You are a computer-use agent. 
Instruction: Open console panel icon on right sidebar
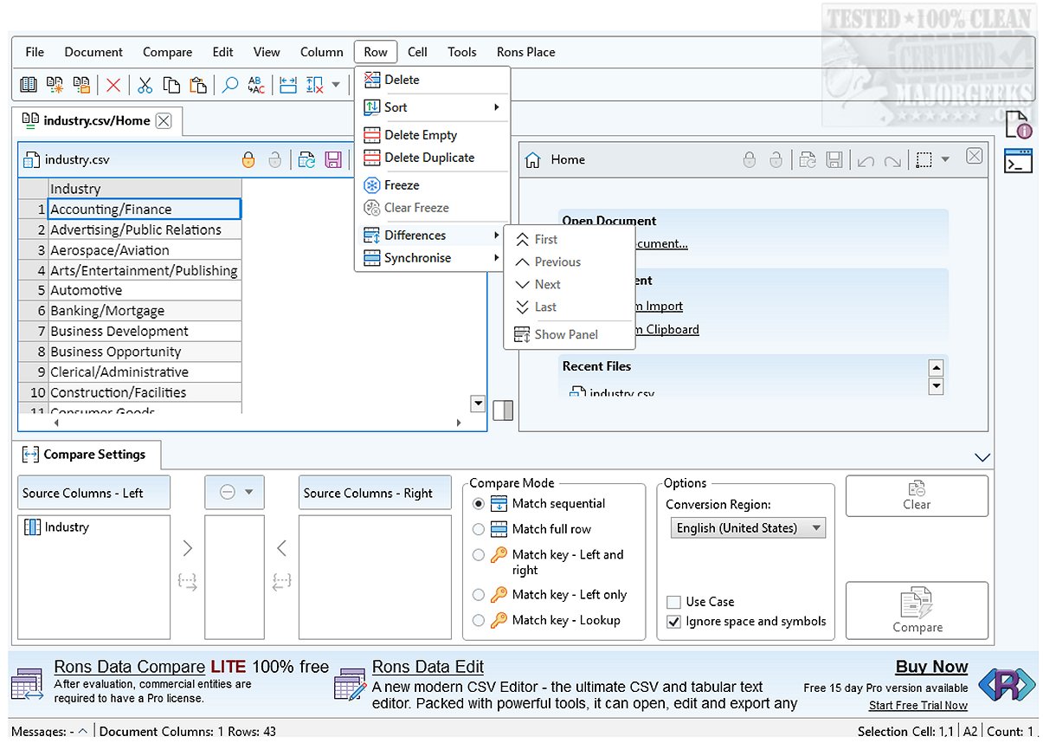pyautogui.click(x=1018, y=161)
